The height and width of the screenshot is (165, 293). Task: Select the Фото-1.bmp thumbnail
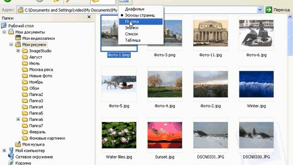point(119,33)
